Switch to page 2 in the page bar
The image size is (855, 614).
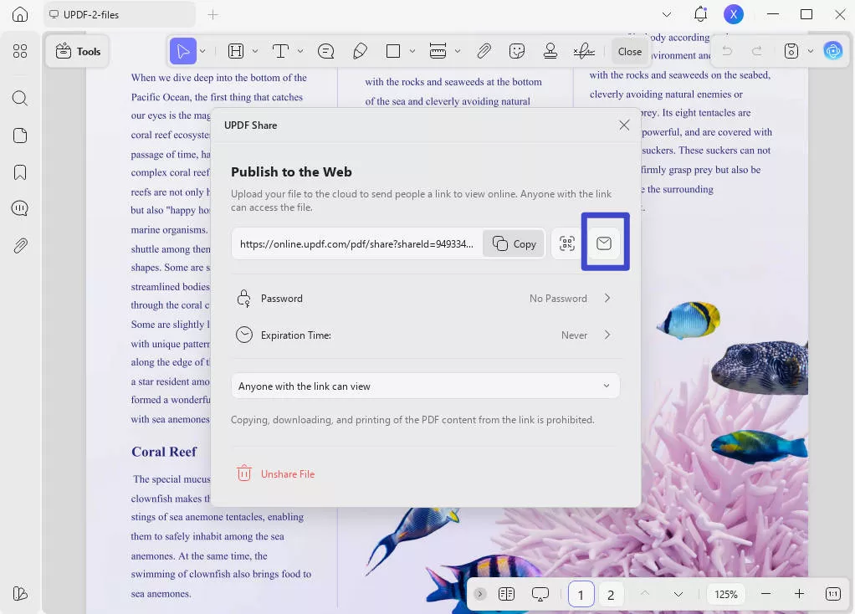pyautogui.click(x=610, y=594)
